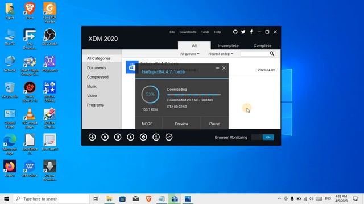
Task: Open Driver Booster desktop shortcut
Action: (x=30, y=92)
